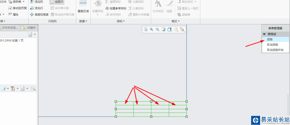Click the Refit (magnifier page) icon
This screenshot has width=290, height=125.
click(146, 30)
